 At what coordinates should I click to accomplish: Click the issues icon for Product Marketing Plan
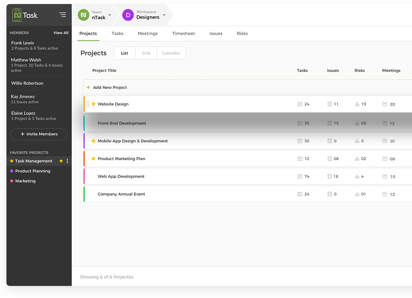click(x=329, y=159)
